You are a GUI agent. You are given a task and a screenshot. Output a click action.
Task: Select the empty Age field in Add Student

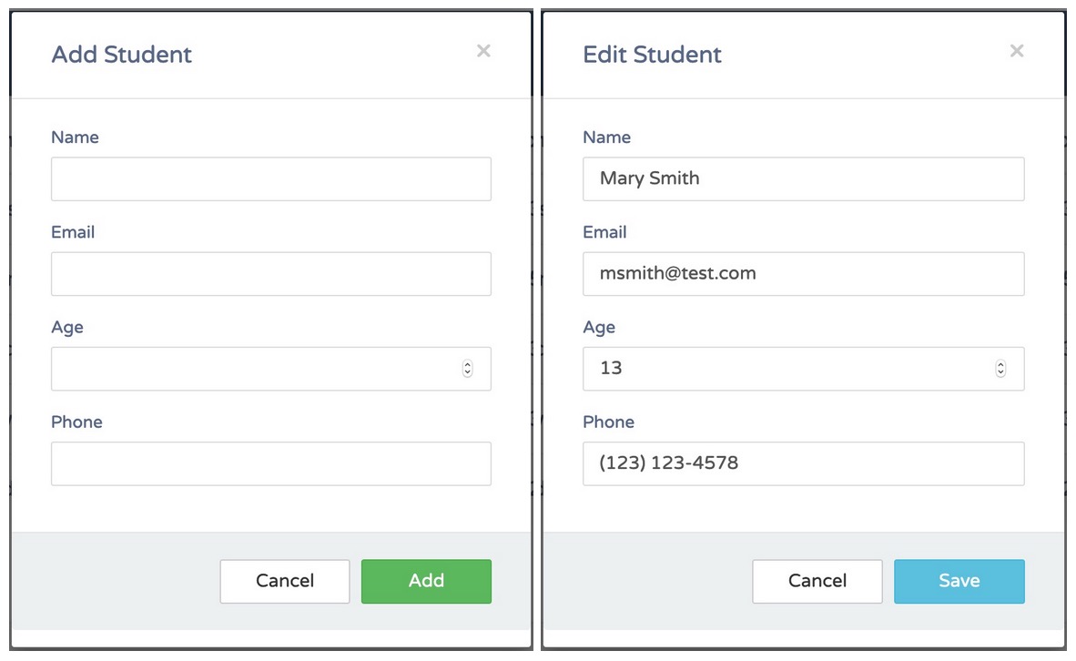[x=255, y=369]
